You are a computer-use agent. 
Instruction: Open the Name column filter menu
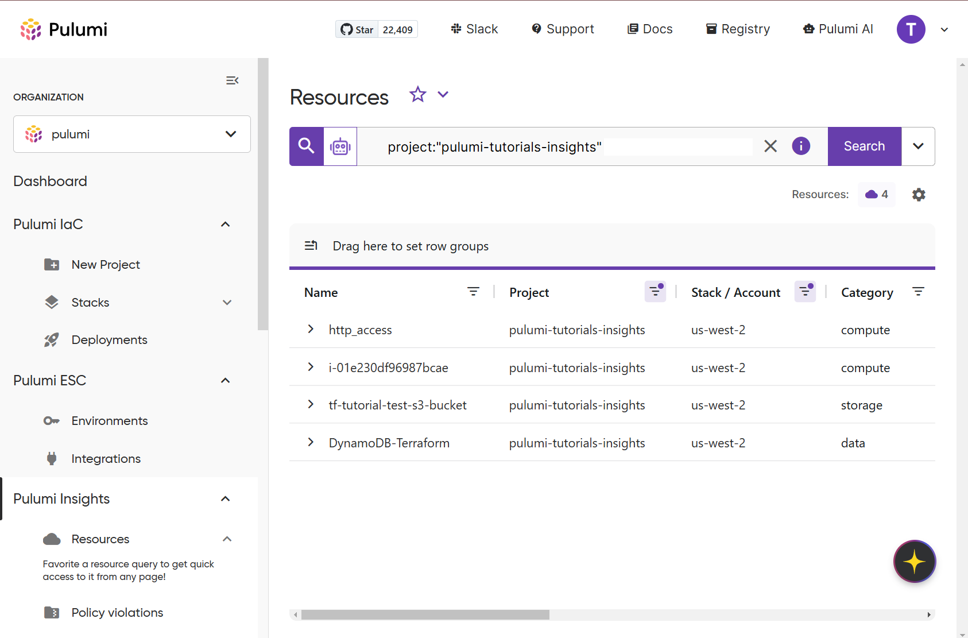tap(473, 292)
